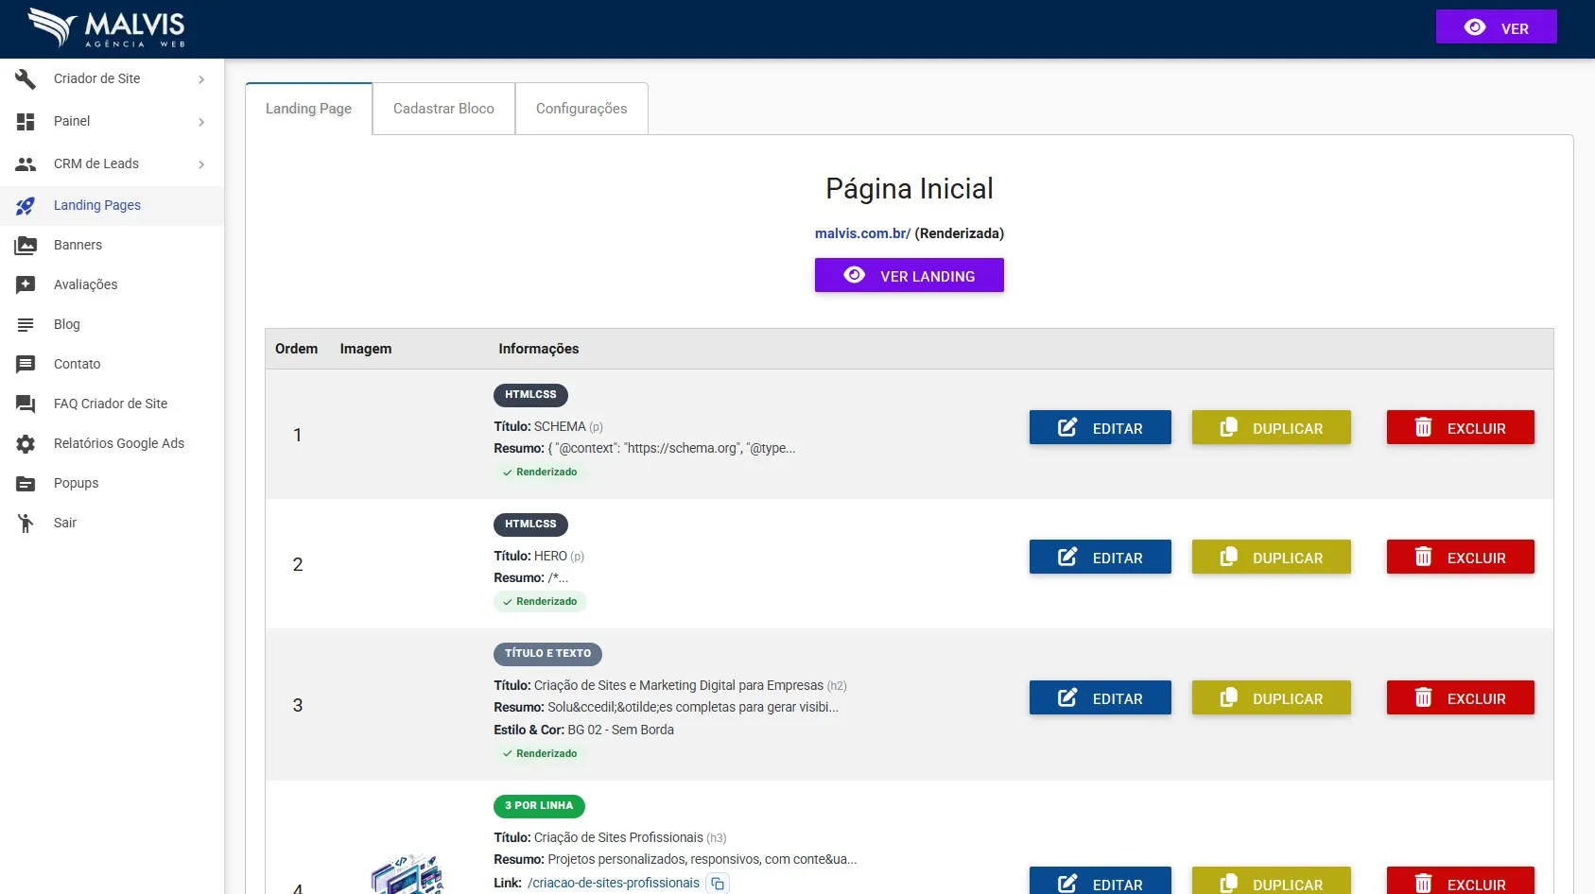The image size is (1595, 894).
Task: Click the gear icon for Relatórios Google Ads
Action: click(x=26, y=444)
